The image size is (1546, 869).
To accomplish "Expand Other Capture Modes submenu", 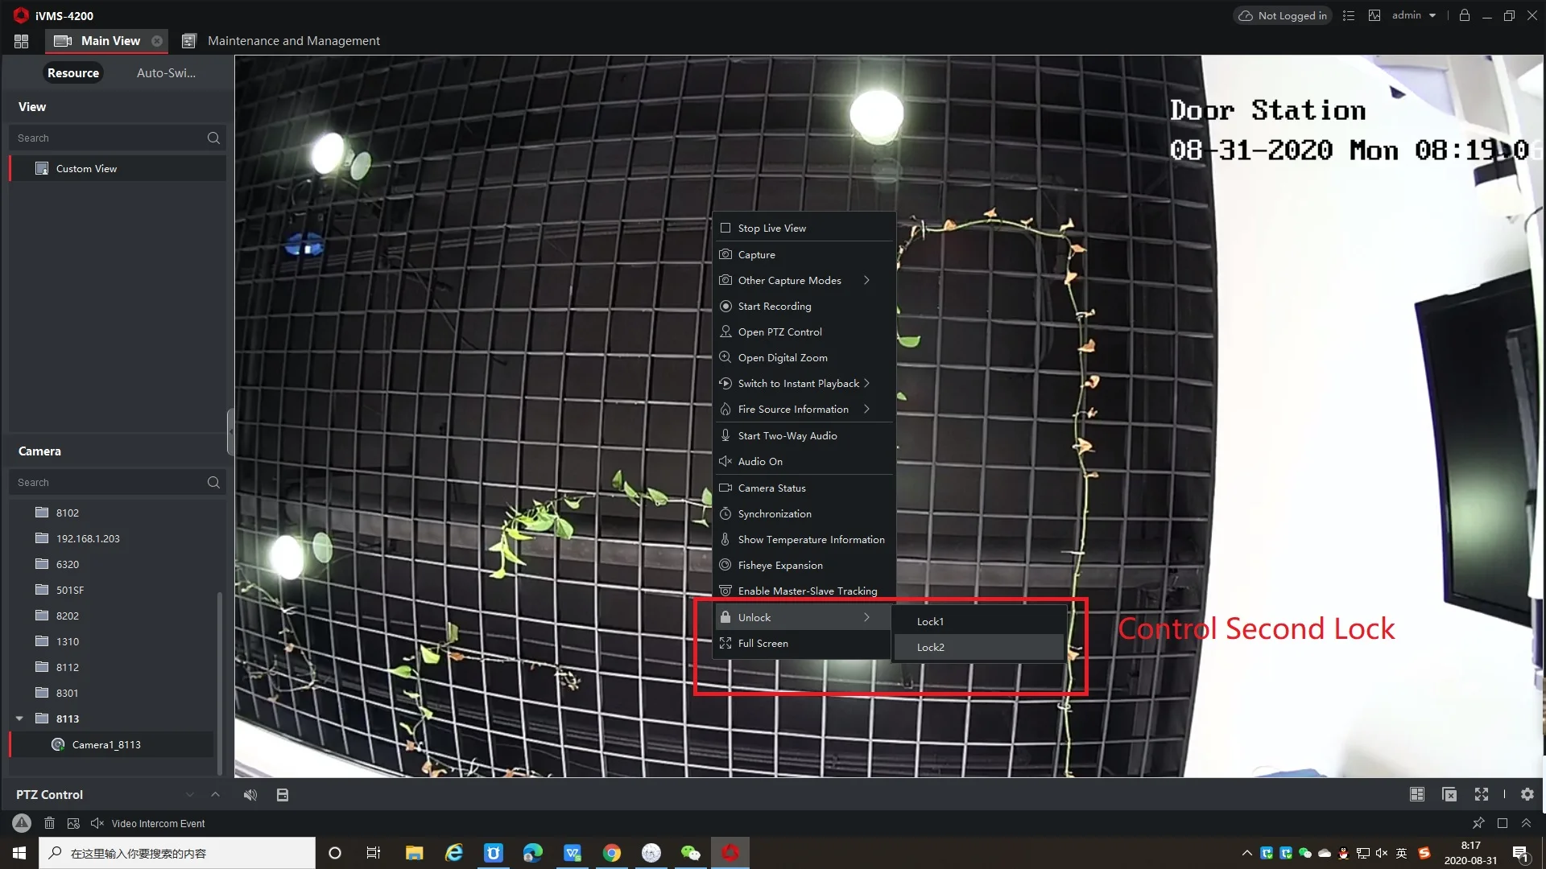I will tap(804, 281).
